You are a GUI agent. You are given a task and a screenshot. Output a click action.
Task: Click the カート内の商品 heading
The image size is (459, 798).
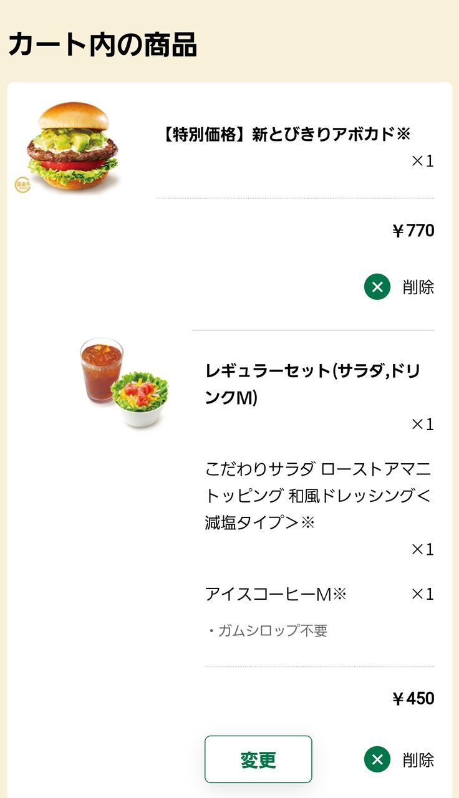pyautogui.click(x=102, y=44)
